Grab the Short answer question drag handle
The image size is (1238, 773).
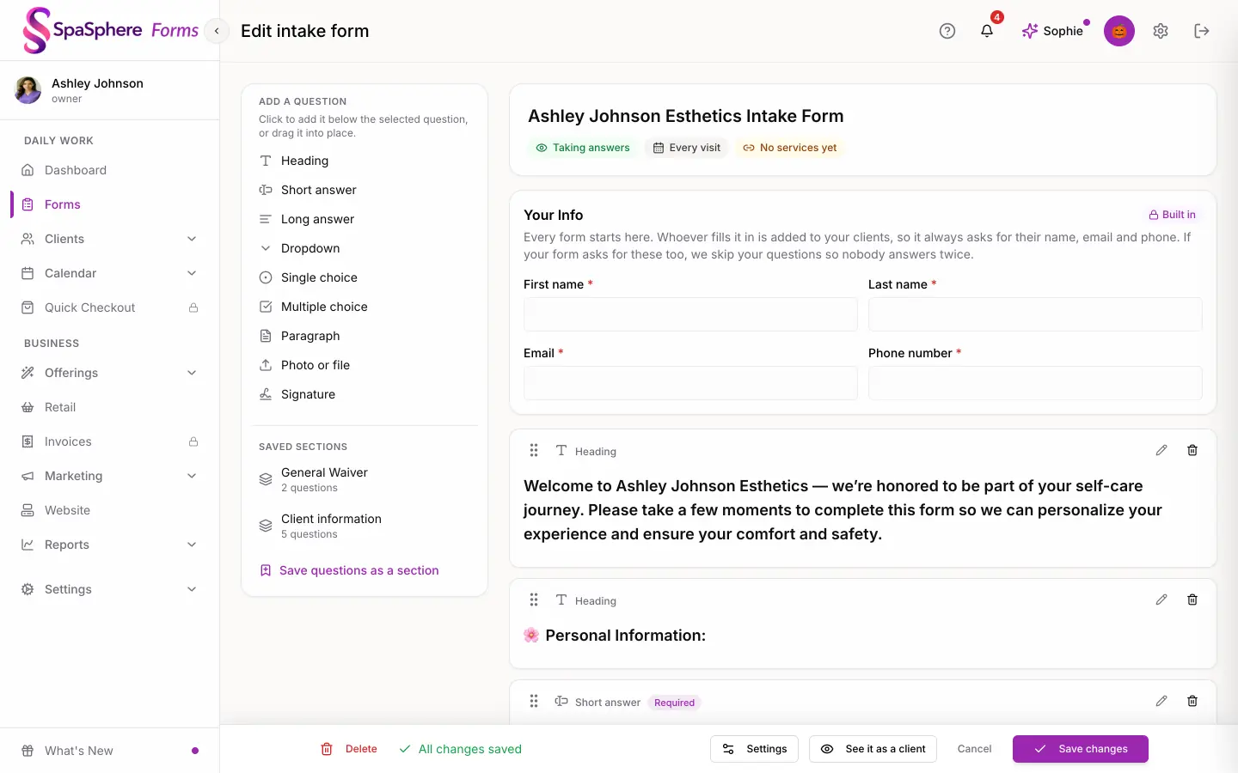tap(534, 701)
